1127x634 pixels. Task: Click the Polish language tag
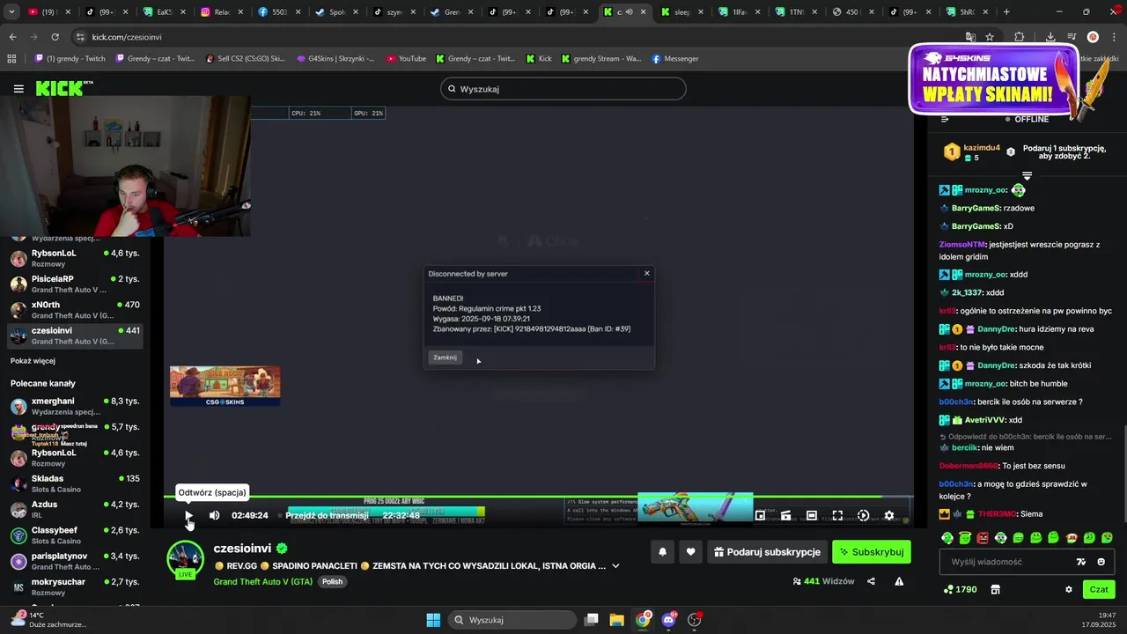coord(332,581)
